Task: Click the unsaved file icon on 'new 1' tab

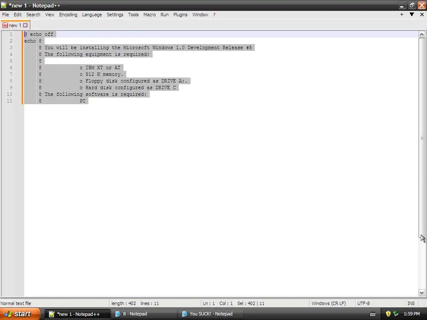Action: click(x=5, y=25)
